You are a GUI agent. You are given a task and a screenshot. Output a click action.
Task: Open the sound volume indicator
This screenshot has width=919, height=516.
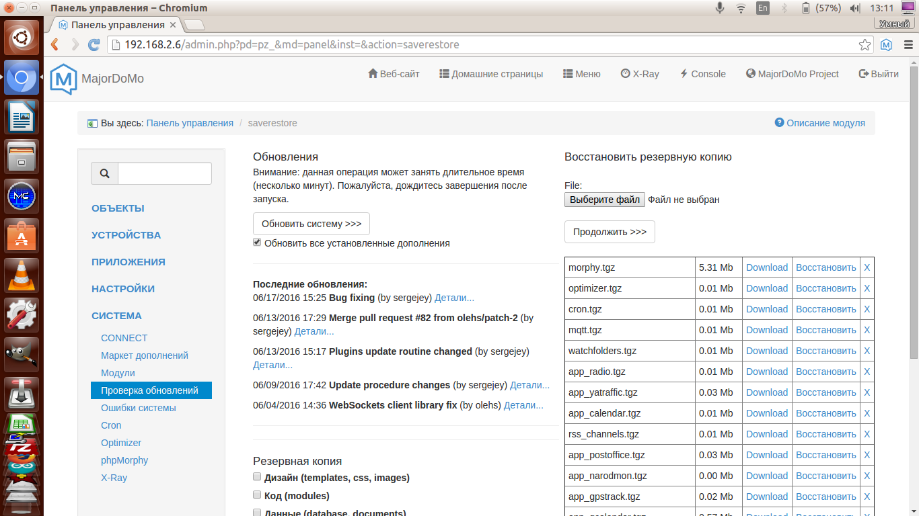click(x=855, y=8)
